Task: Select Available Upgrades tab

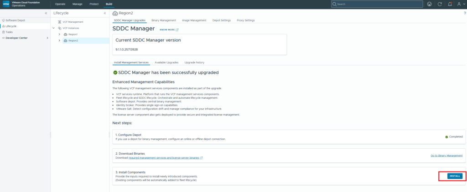Action: point(166,62)
